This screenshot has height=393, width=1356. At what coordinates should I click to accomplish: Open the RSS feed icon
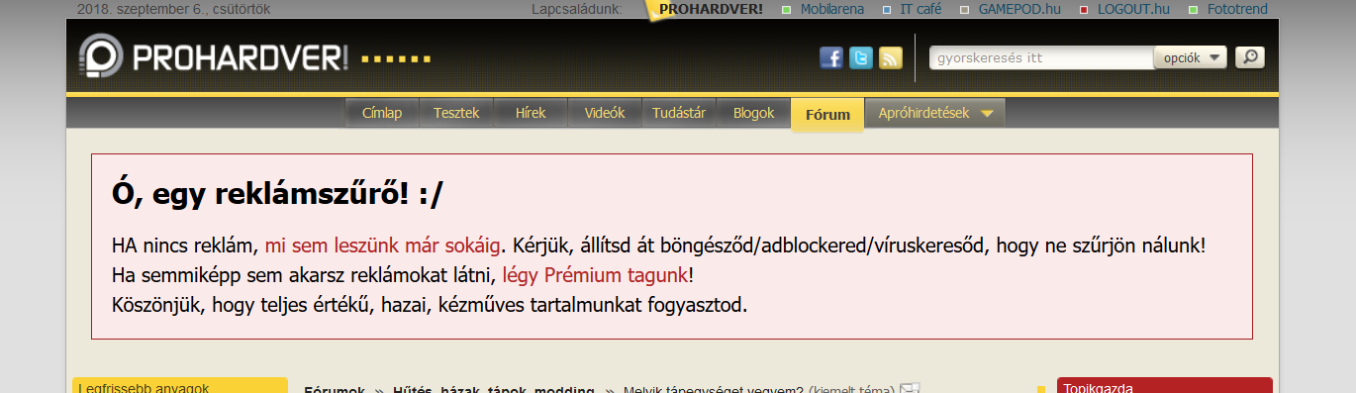pyautogui.click(x=891, y=58)
